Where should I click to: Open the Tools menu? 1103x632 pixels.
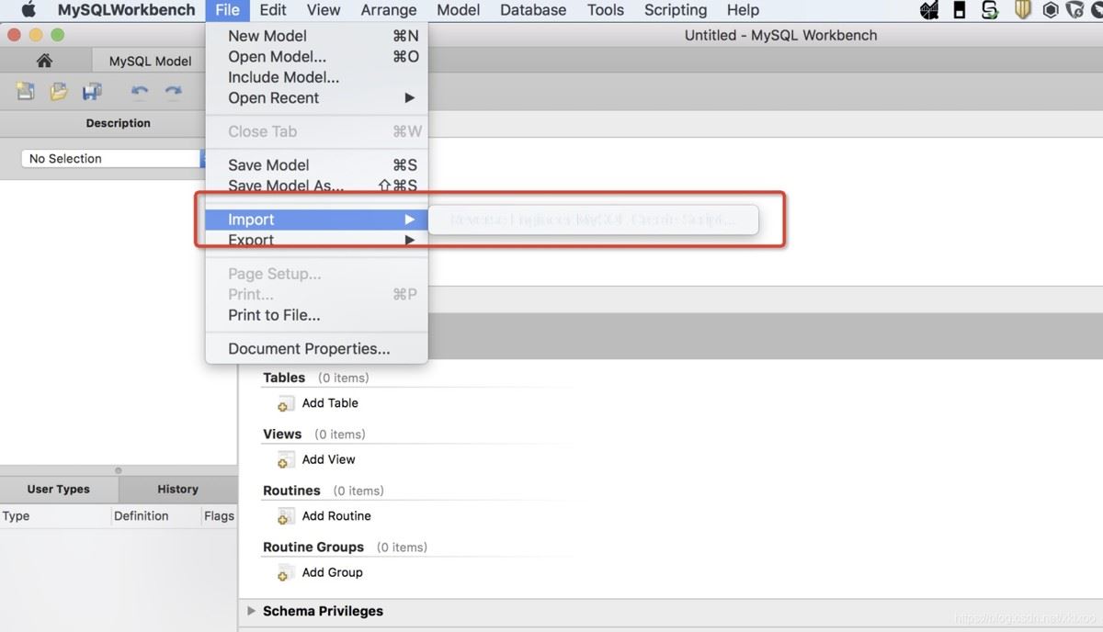(x=606, y=10)
